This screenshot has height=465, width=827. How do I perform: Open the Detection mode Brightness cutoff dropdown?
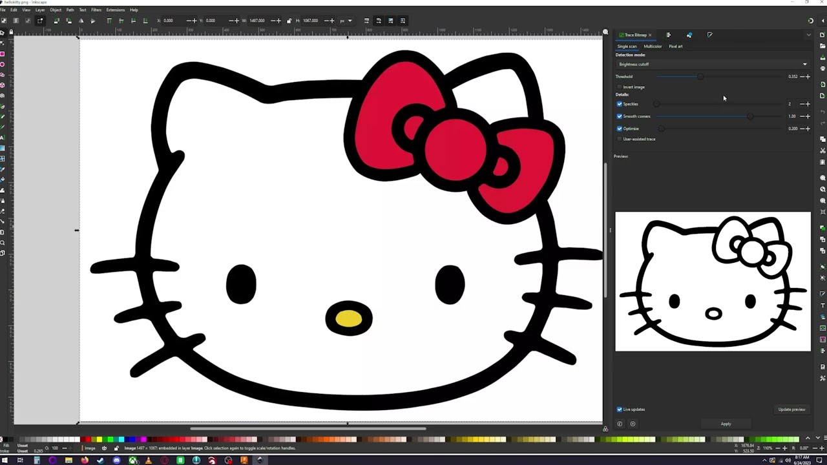click(713, 65)
